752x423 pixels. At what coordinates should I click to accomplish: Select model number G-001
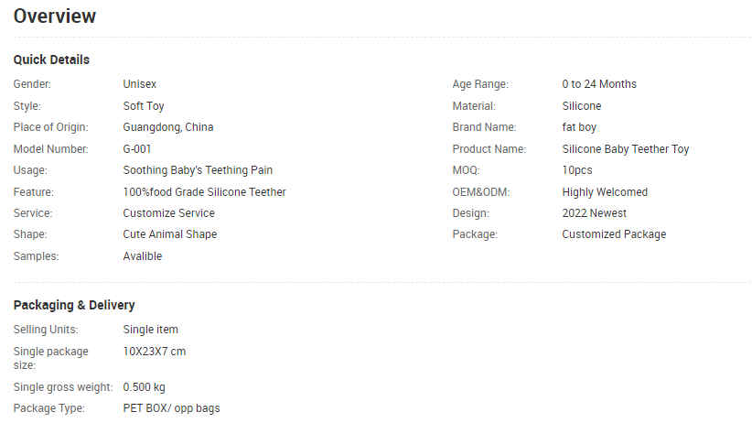(x=137, y=149)
